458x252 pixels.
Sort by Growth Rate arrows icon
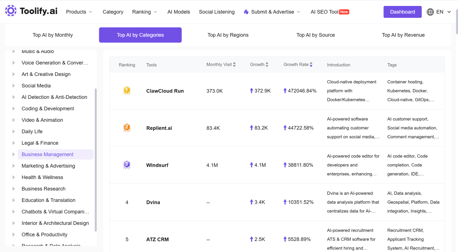311,64
